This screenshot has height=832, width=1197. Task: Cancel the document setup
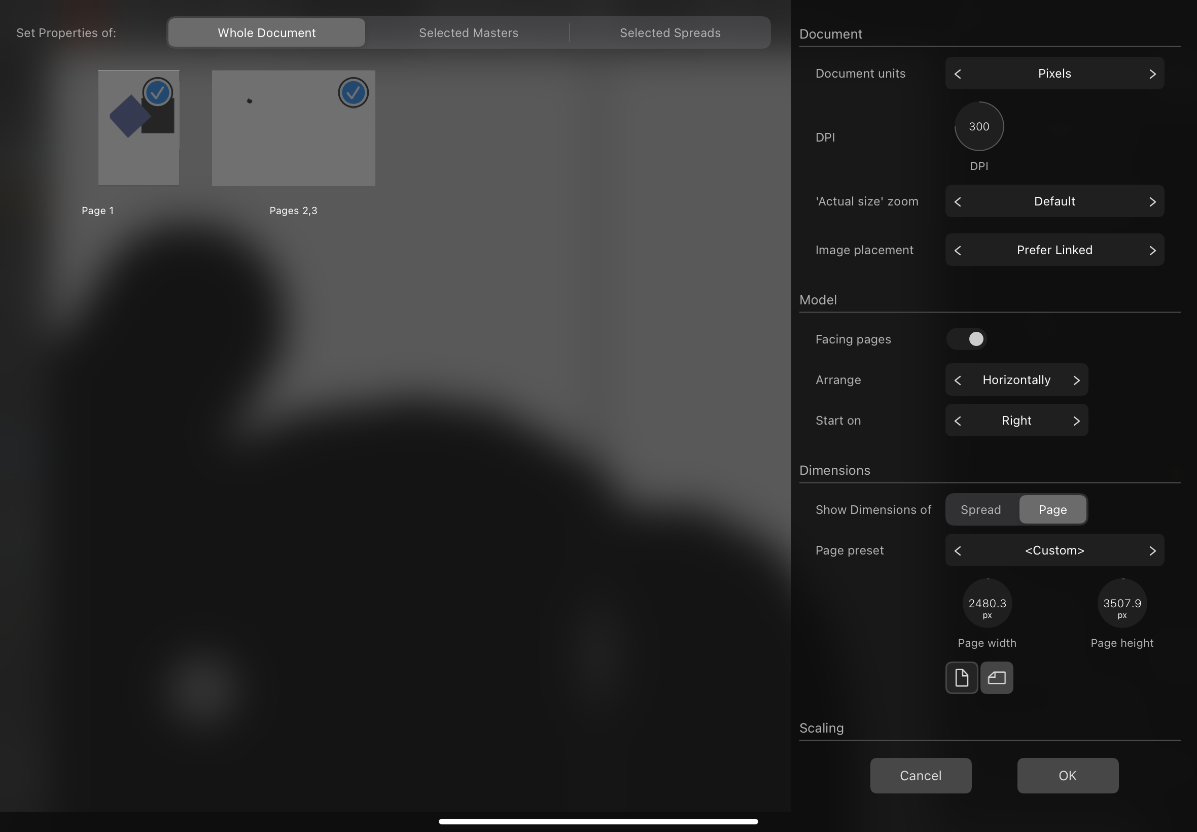point(921,776)
